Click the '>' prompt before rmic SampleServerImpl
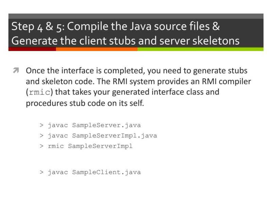272x204 pixels. (x=42, y=146)
